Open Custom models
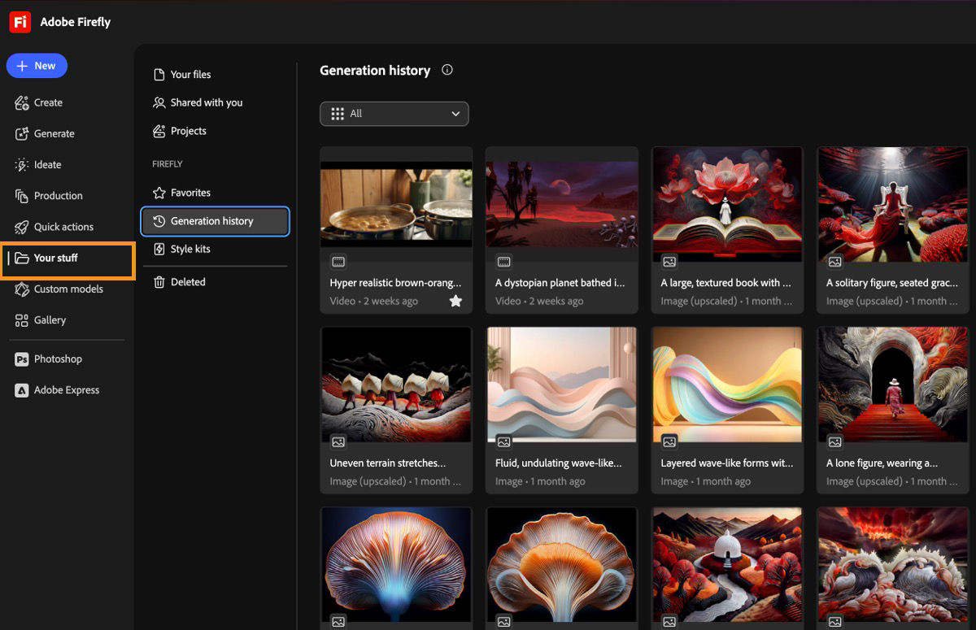 (x=69, y=289)
